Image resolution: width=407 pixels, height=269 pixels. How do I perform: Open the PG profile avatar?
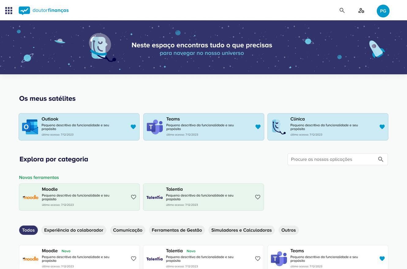tap(383, 11)
